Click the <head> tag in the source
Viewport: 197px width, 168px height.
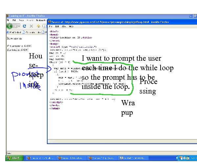pos(54,34)
